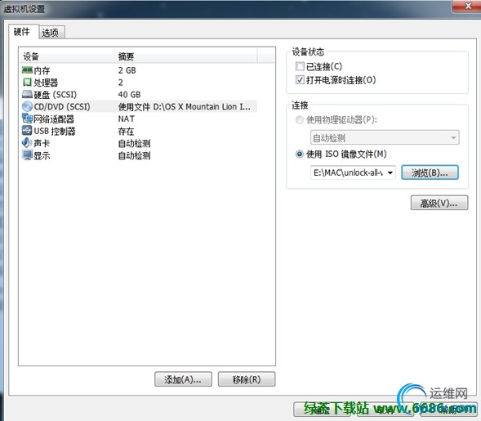481x421 pixels.
Task: Click the 硬盘 (SCSI) hard disk icon
Action: [x=27, y=94]
